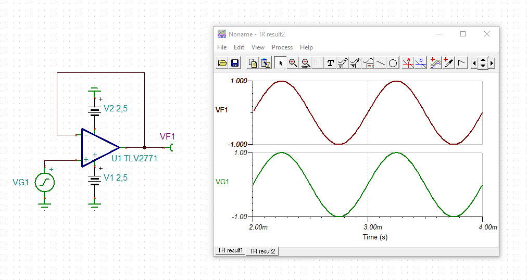The image size is (527, 280).
Task: Click the curve label tool with T
Action: [343, 63]
